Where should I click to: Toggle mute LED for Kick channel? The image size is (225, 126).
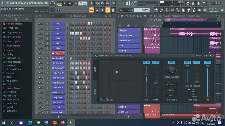point(37,107)
